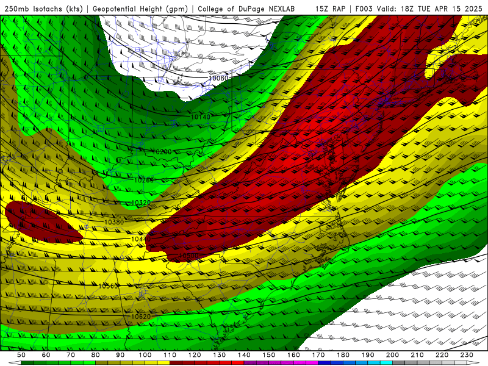Image resolution: width=488 pixels, height=366 pixels.
Task: Select the 10380 height contour label
Action: [x=114, y=222]
